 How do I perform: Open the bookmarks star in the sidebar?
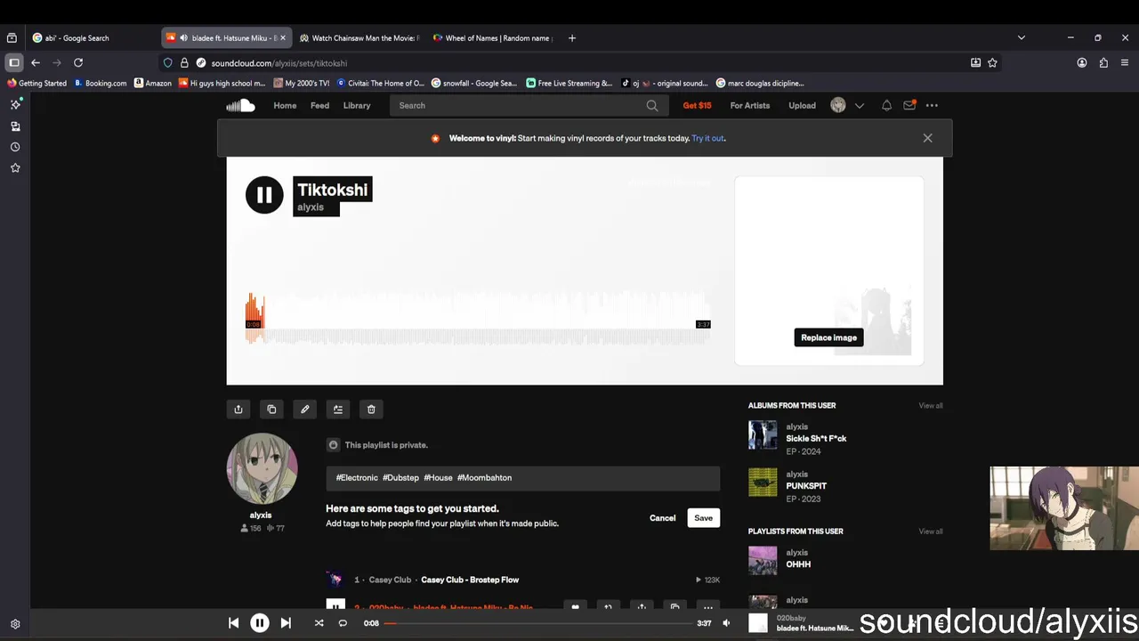coord(15,167)
